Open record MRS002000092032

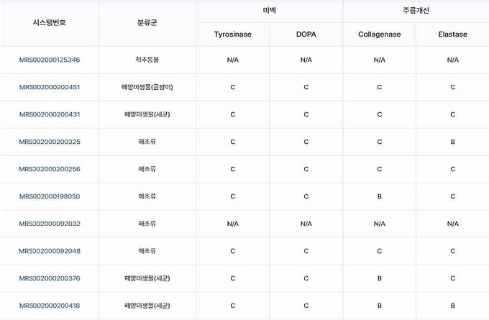pos(50,224)
